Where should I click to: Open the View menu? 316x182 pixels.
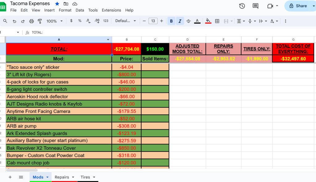coord(36,10)
